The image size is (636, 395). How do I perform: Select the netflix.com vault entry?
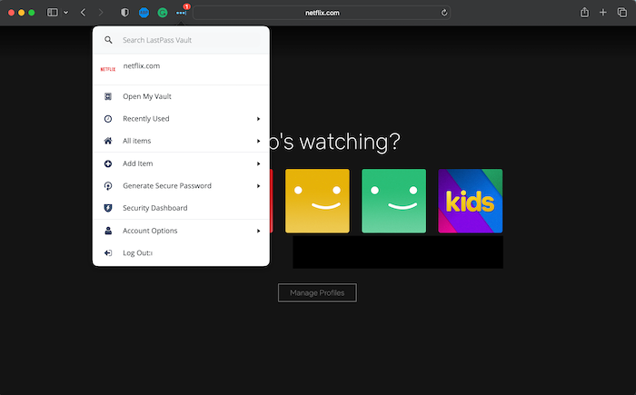pyautogui.click(x=181, y=69)
